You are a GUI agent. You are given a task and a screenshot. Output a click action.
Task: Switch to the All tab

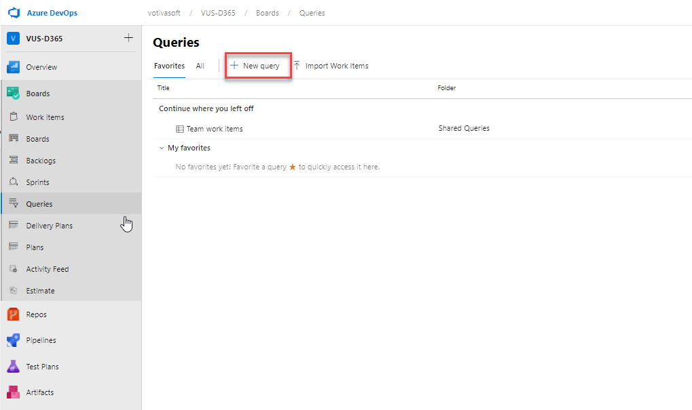(x=200, y=66)
